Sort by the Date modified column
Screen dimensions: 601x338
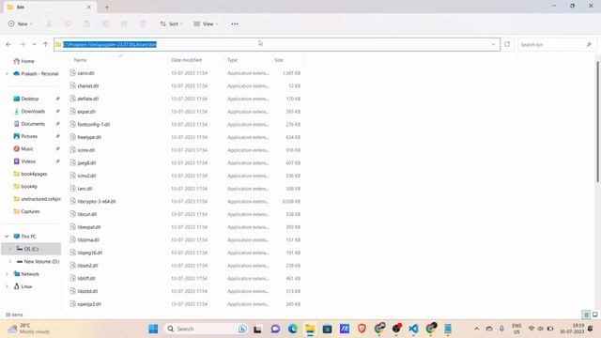[x=186, y=60]
